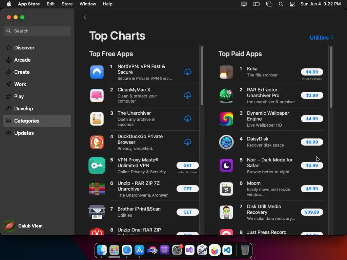
Task: Open Finder from the Dock
Action: click(x=102, y=250)
